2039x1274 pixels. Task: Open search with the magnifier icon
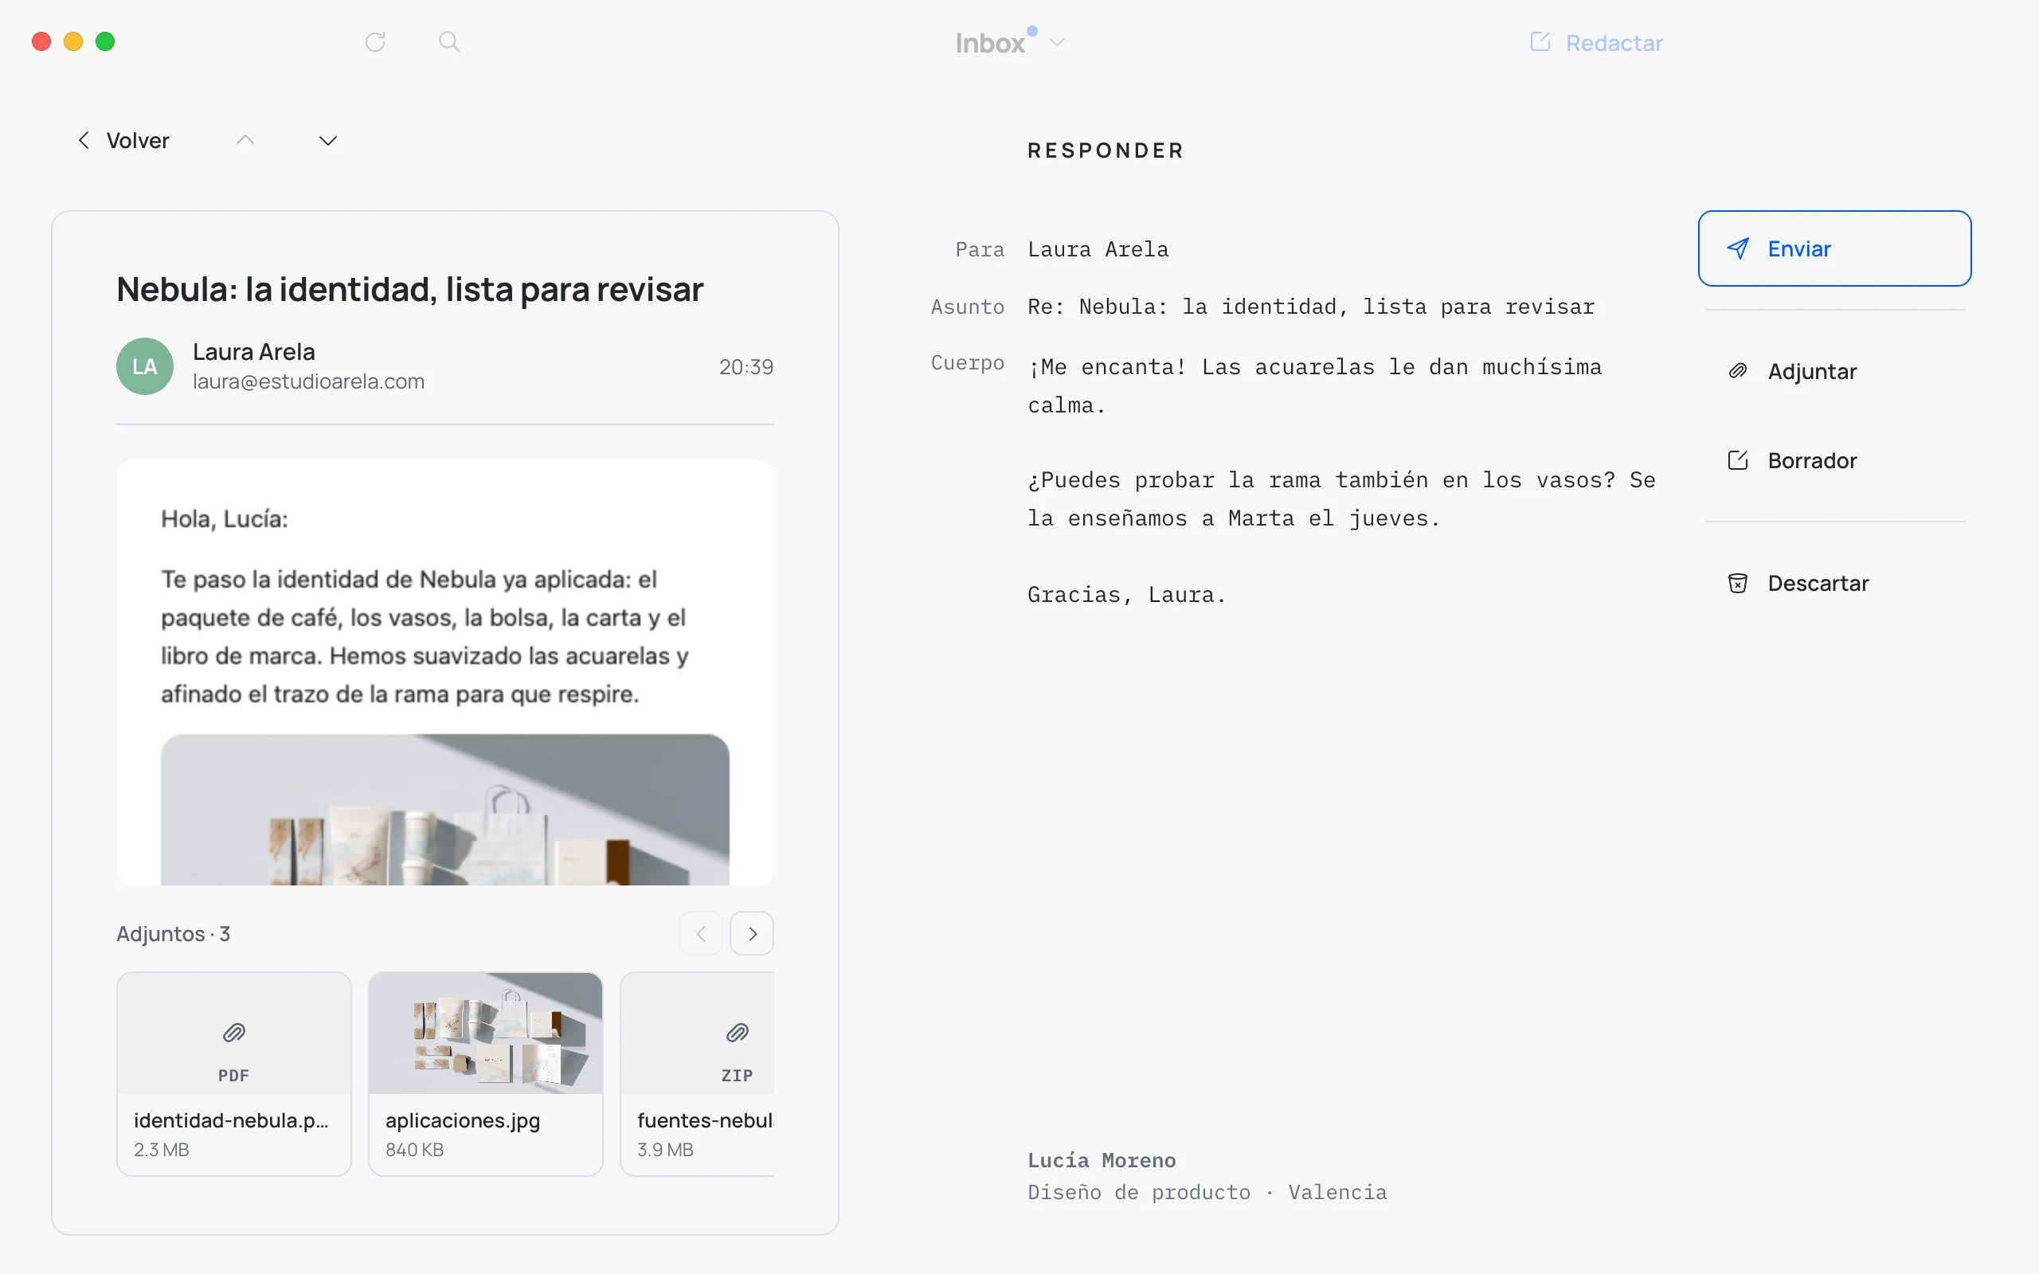click(x=449, y=41)
